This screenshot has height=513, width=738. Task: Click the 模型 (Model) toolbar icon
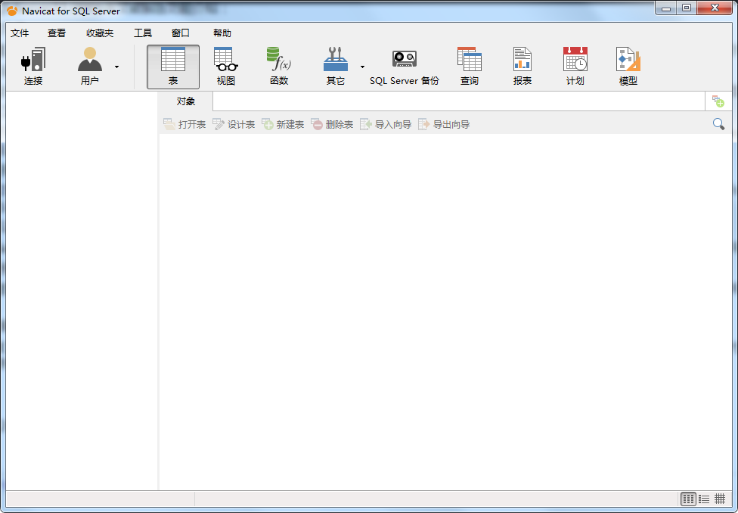pos(628,66)
